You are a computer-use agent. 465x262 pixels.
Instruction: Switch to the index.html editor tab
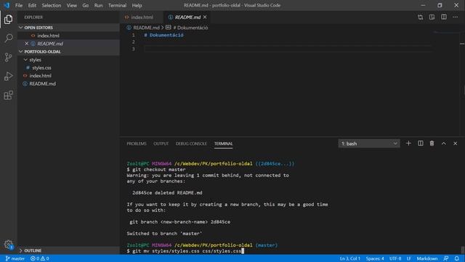pos(142,17)
